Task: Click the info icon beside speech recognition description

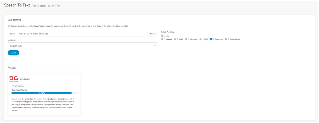Action: click(9, 26)
